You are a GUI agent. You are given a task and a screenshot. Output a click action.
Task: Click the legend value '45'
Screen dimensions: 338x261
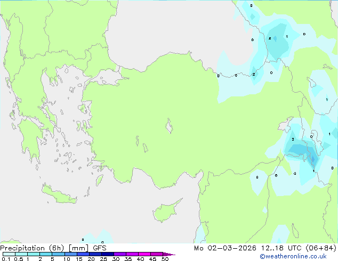click(152, 259)
